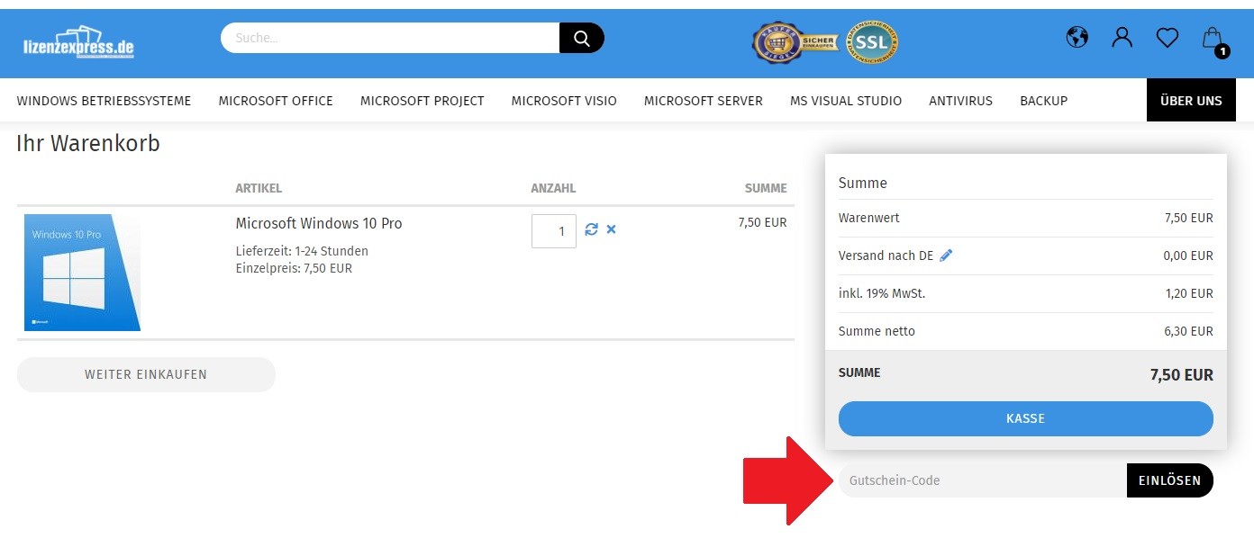The height and width of the screenshot is (538, 1254).
Task: Click the inkl. 19% MwSt. label
Action: tap(882, 293)
